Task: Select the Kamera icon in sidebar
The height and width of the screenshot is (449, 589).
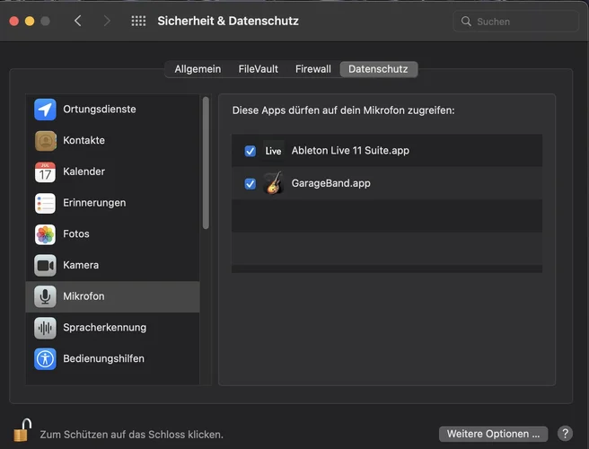Action: (x=45, y=266)
